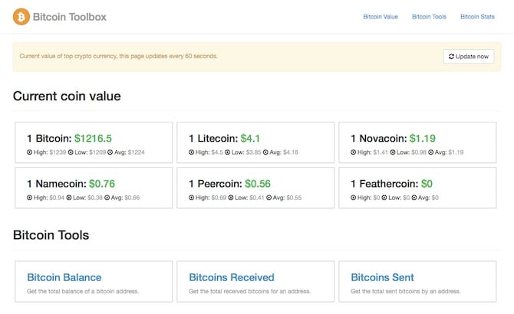Click Litecoin average value $4.18
Image resolution: width=514 pixels, height=314 pixels.
coord(291,152)
